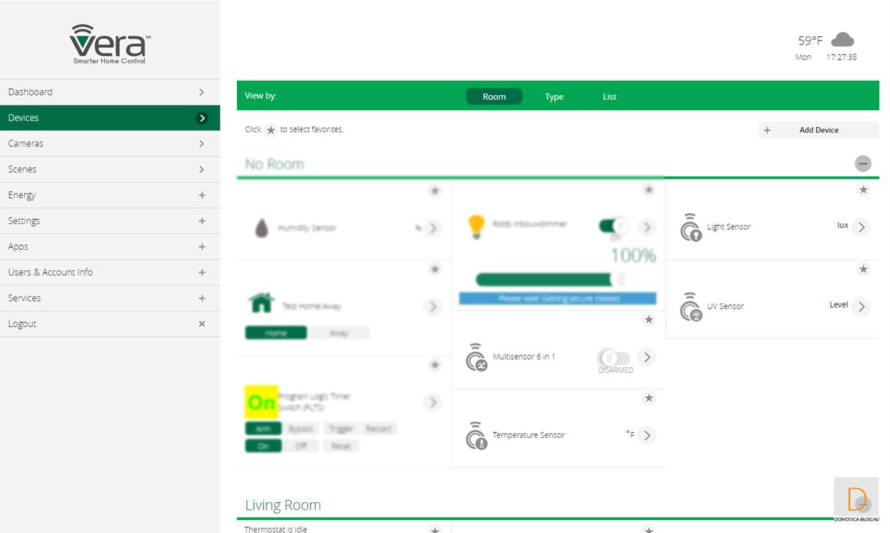Open Light Sensor details arrow
This screenshot has width=890, height=533.
pyautogui.click(x=861, y=227)
